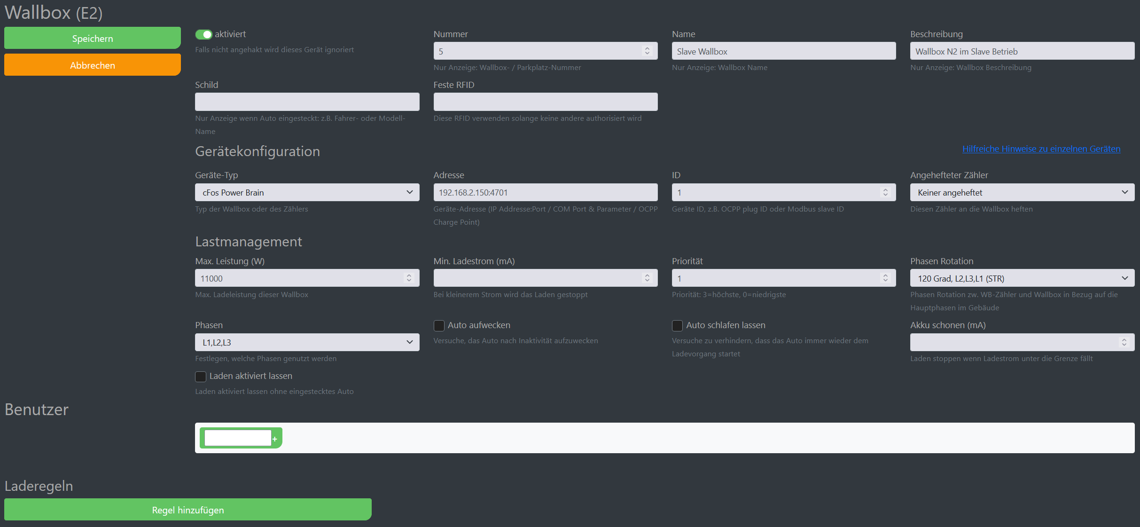Decrease the Max. Leistung value
1140x527 pixels.
click(408, 280)
